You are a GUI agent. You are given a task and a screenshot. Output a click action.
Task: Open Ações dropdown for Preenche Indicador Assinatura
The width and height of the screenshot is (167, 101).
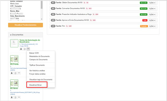152,14
